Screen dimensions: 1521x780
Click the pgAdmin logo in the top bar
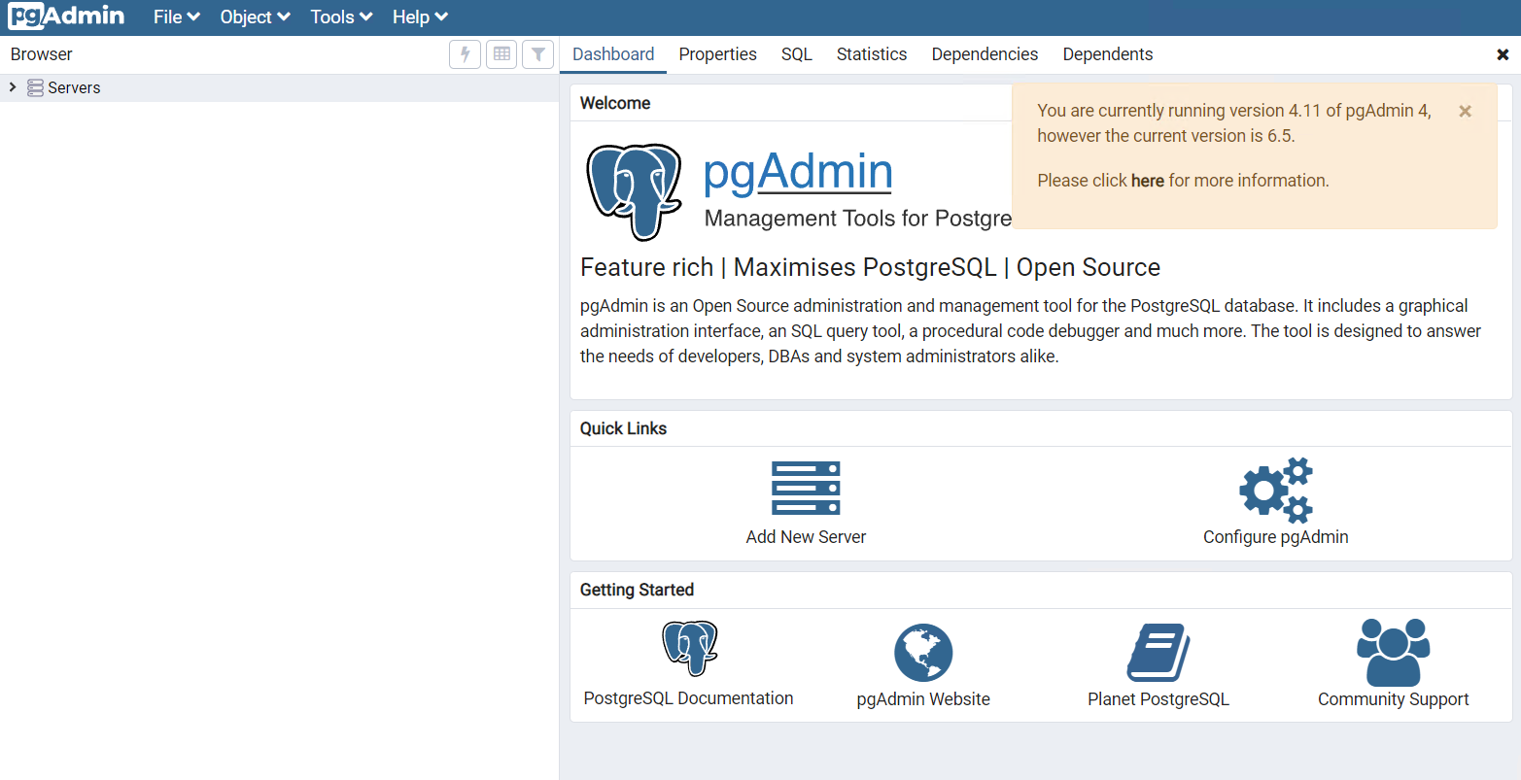click(x=66, y=17)
